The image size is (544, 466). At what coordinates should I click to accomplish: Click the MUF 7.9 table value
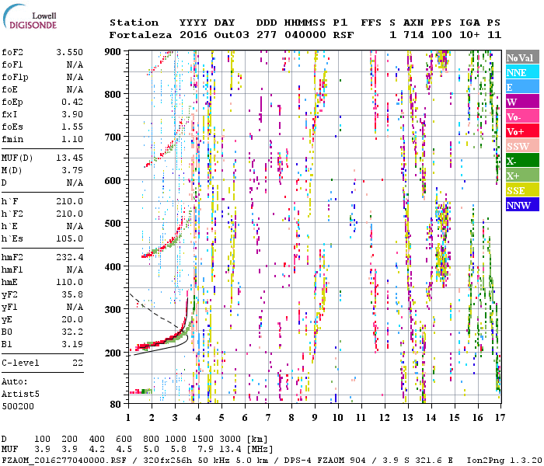coord(205,450)
